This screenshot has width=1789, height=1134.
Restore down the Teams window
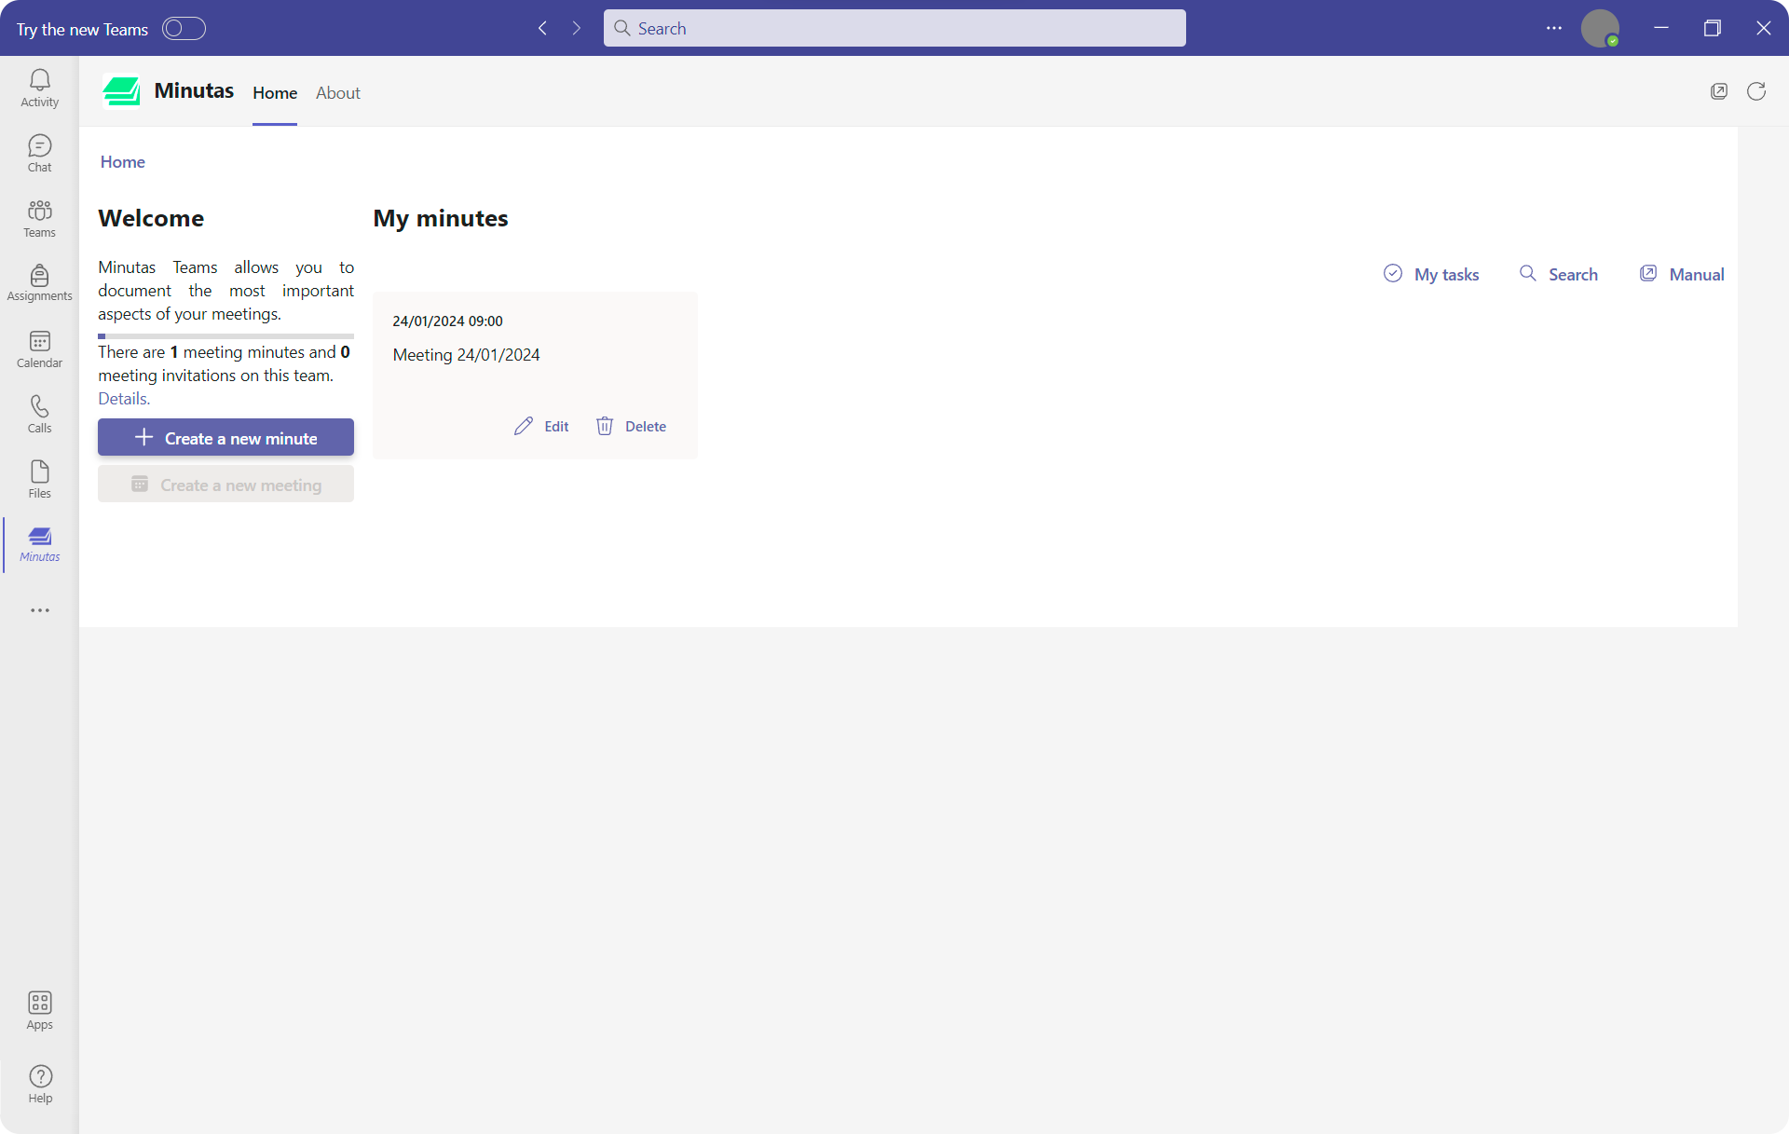click(x=1713, y=28)
